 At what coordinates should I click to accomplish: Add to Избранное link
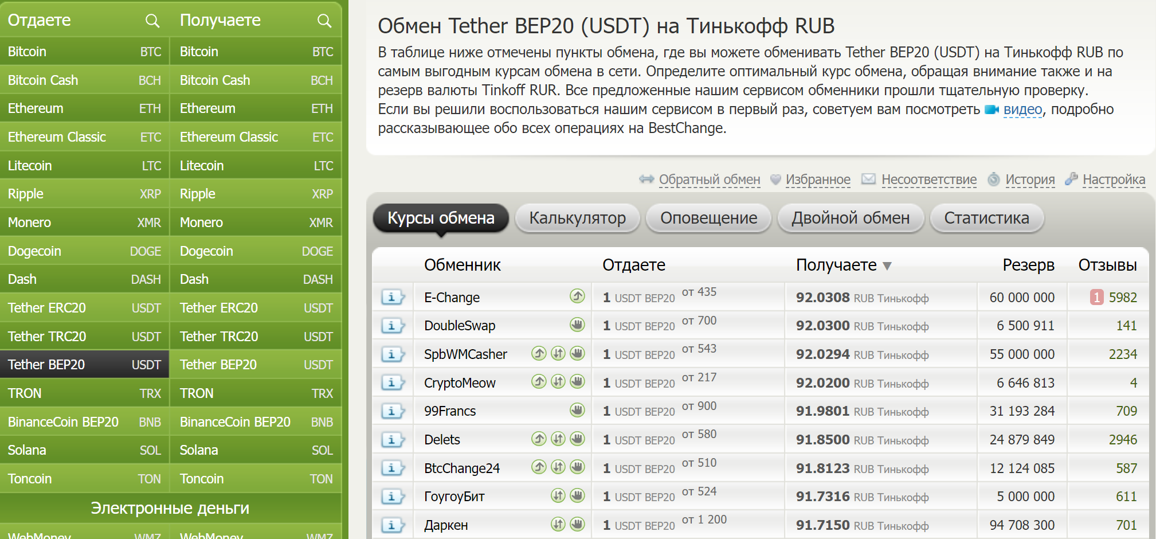click(818, 179)
